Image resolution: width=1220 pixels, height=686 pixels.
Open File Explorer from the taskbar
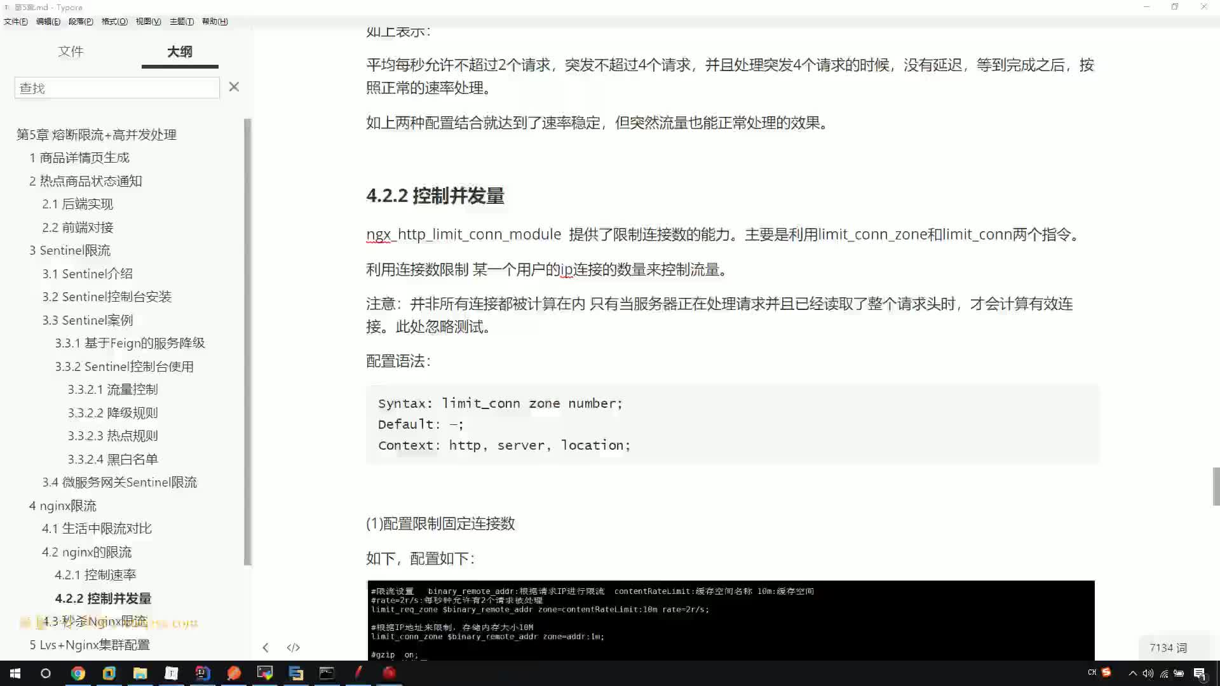click(140, 673)
